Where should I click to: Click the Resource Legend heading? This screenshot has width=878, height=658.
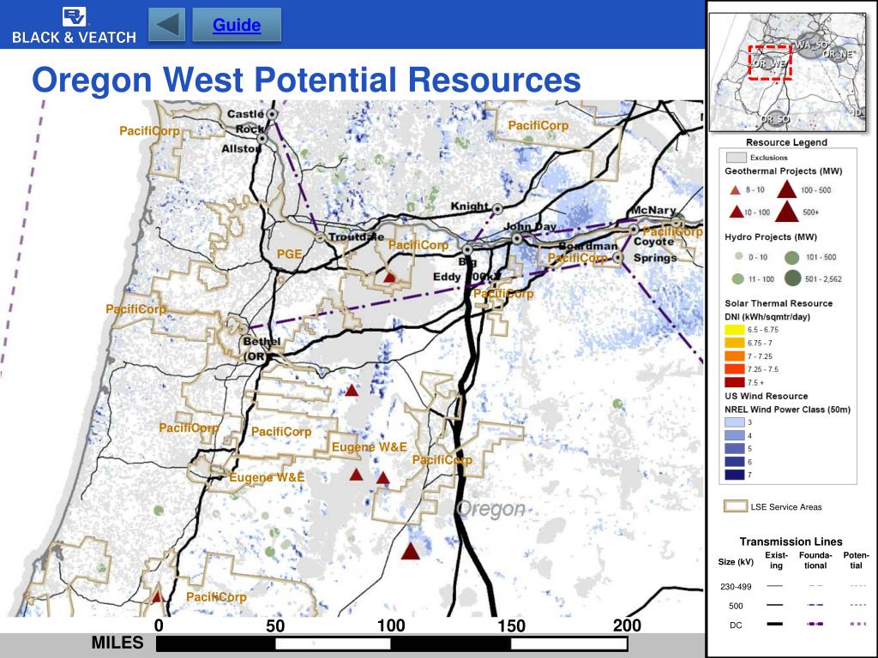[x=786, y=142]
